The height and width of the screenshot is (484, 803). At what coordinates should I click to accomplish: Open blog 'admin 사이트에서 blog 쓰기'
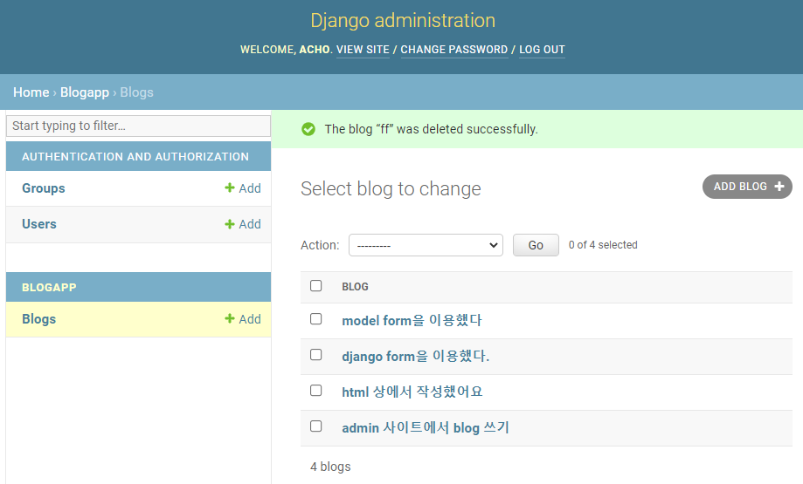click(x=426, y=428)
